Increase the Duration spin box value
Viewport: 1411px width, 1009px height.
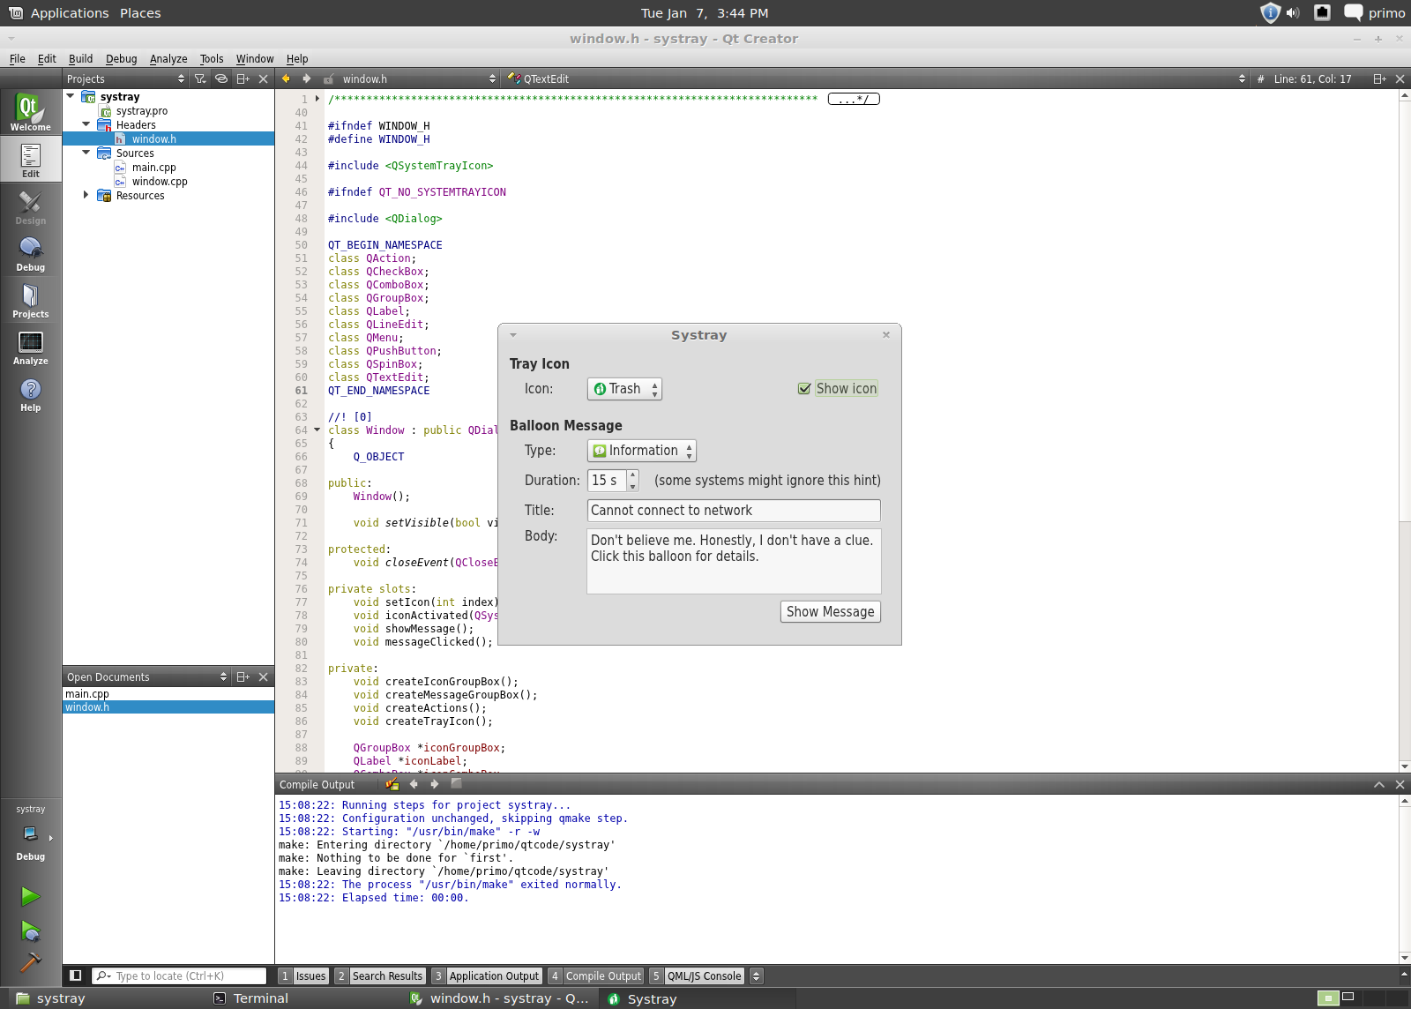coord(632,475)
